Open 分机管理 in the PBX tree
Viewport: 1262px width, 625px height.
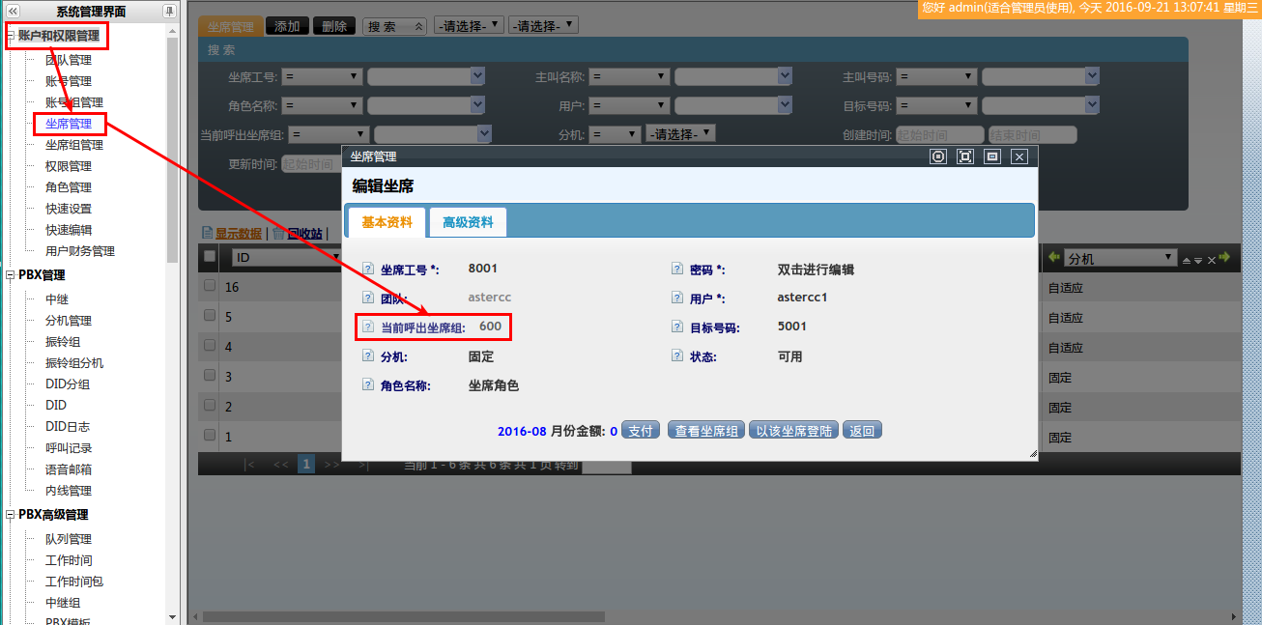pyautogui.click(x=68, y=321)
